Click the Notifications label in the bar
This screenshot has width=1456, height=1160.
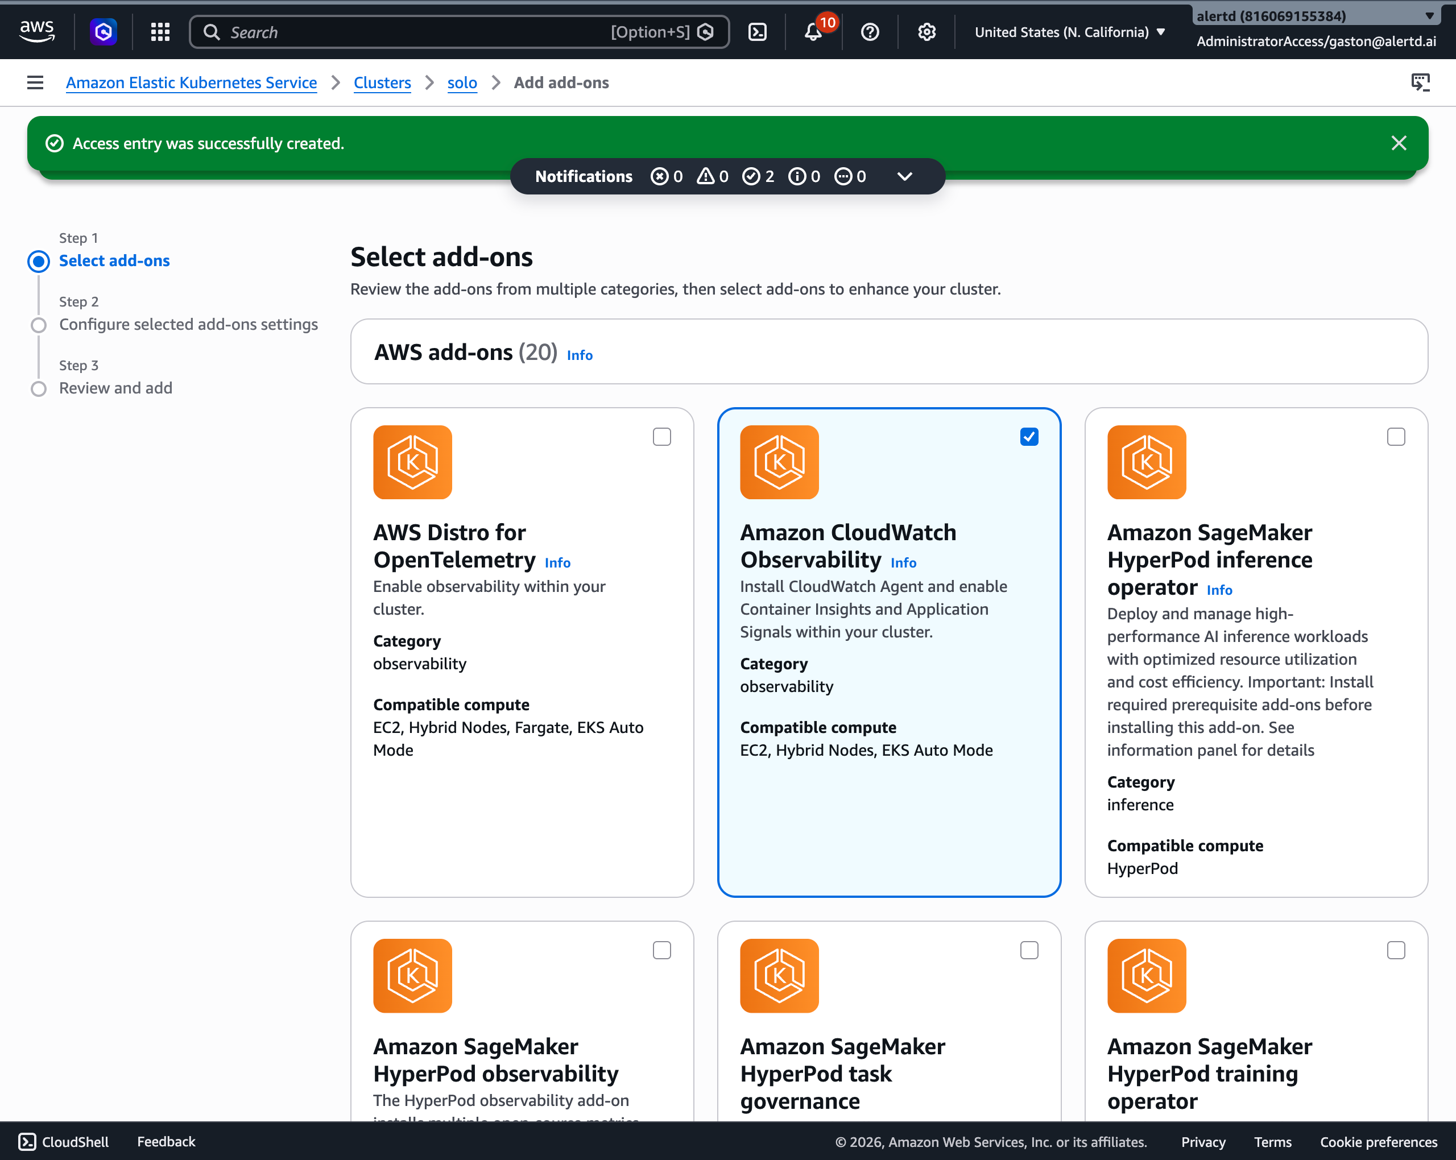coord(584,176)
